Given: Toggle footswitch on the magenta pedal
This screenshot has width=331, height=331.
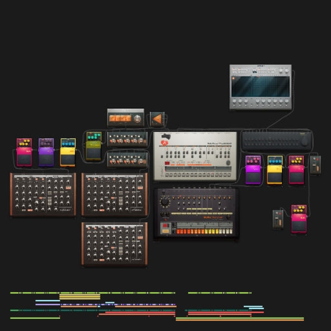Looking at the screenshot, I should click(253, 177).
